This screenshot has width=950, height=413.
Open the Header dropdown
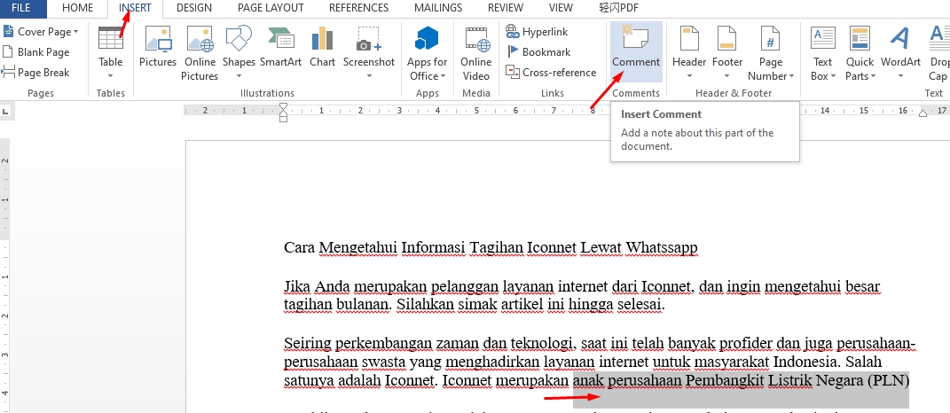[689, 53]
